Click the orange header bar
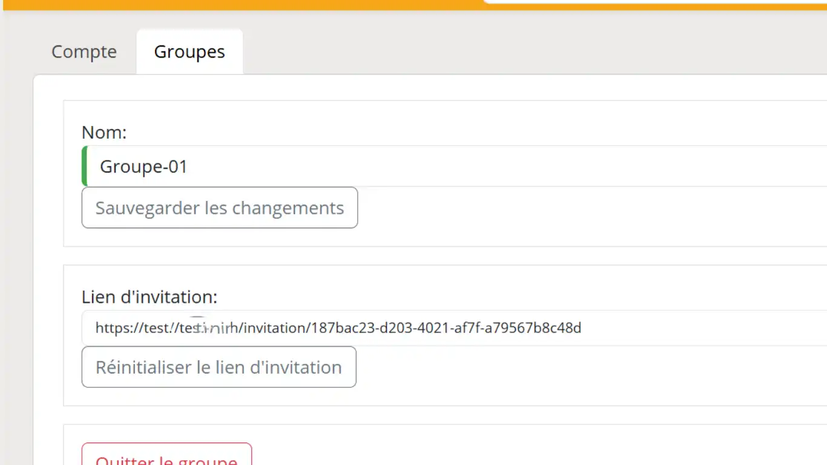This screenshot has width=827, height=465. (x=242, y=5)
